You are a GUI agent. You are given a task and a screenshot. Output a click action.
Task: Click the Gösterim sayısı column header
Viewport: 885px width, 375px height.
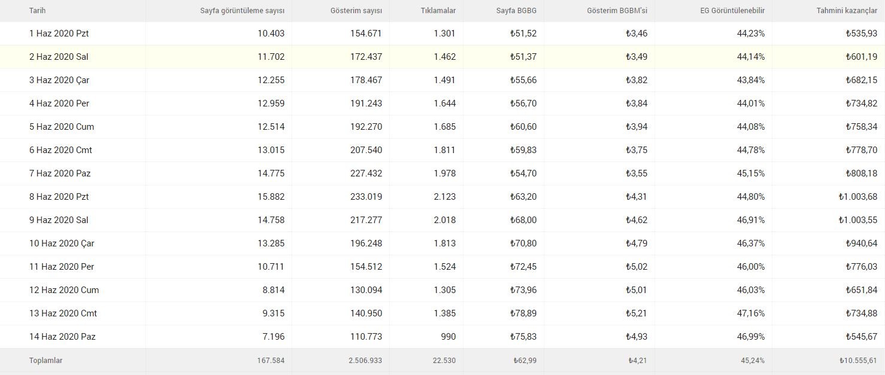pos(356,11)
